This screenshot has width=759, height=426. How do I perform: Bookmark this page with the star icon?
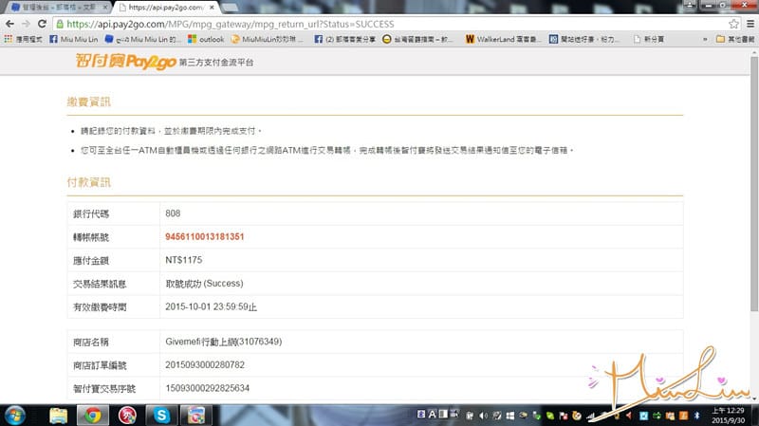pos(733,24)
